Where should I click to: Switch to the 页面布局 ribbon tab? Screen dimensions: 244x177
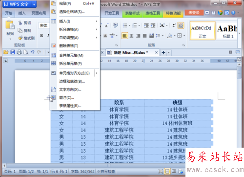coord(39,13)
